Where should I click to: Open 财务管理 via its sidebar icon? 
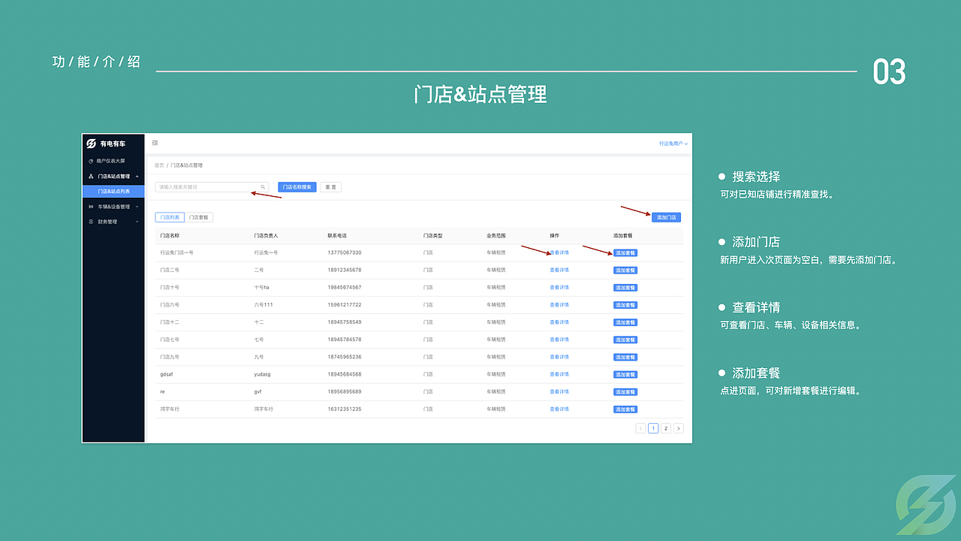point(91,222)
